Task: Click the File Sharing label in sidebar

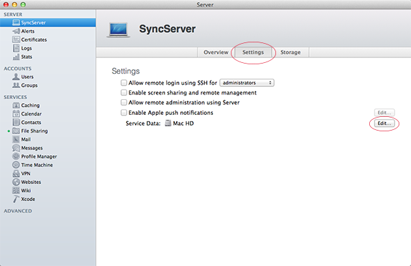Action: [x=34, y=131]
